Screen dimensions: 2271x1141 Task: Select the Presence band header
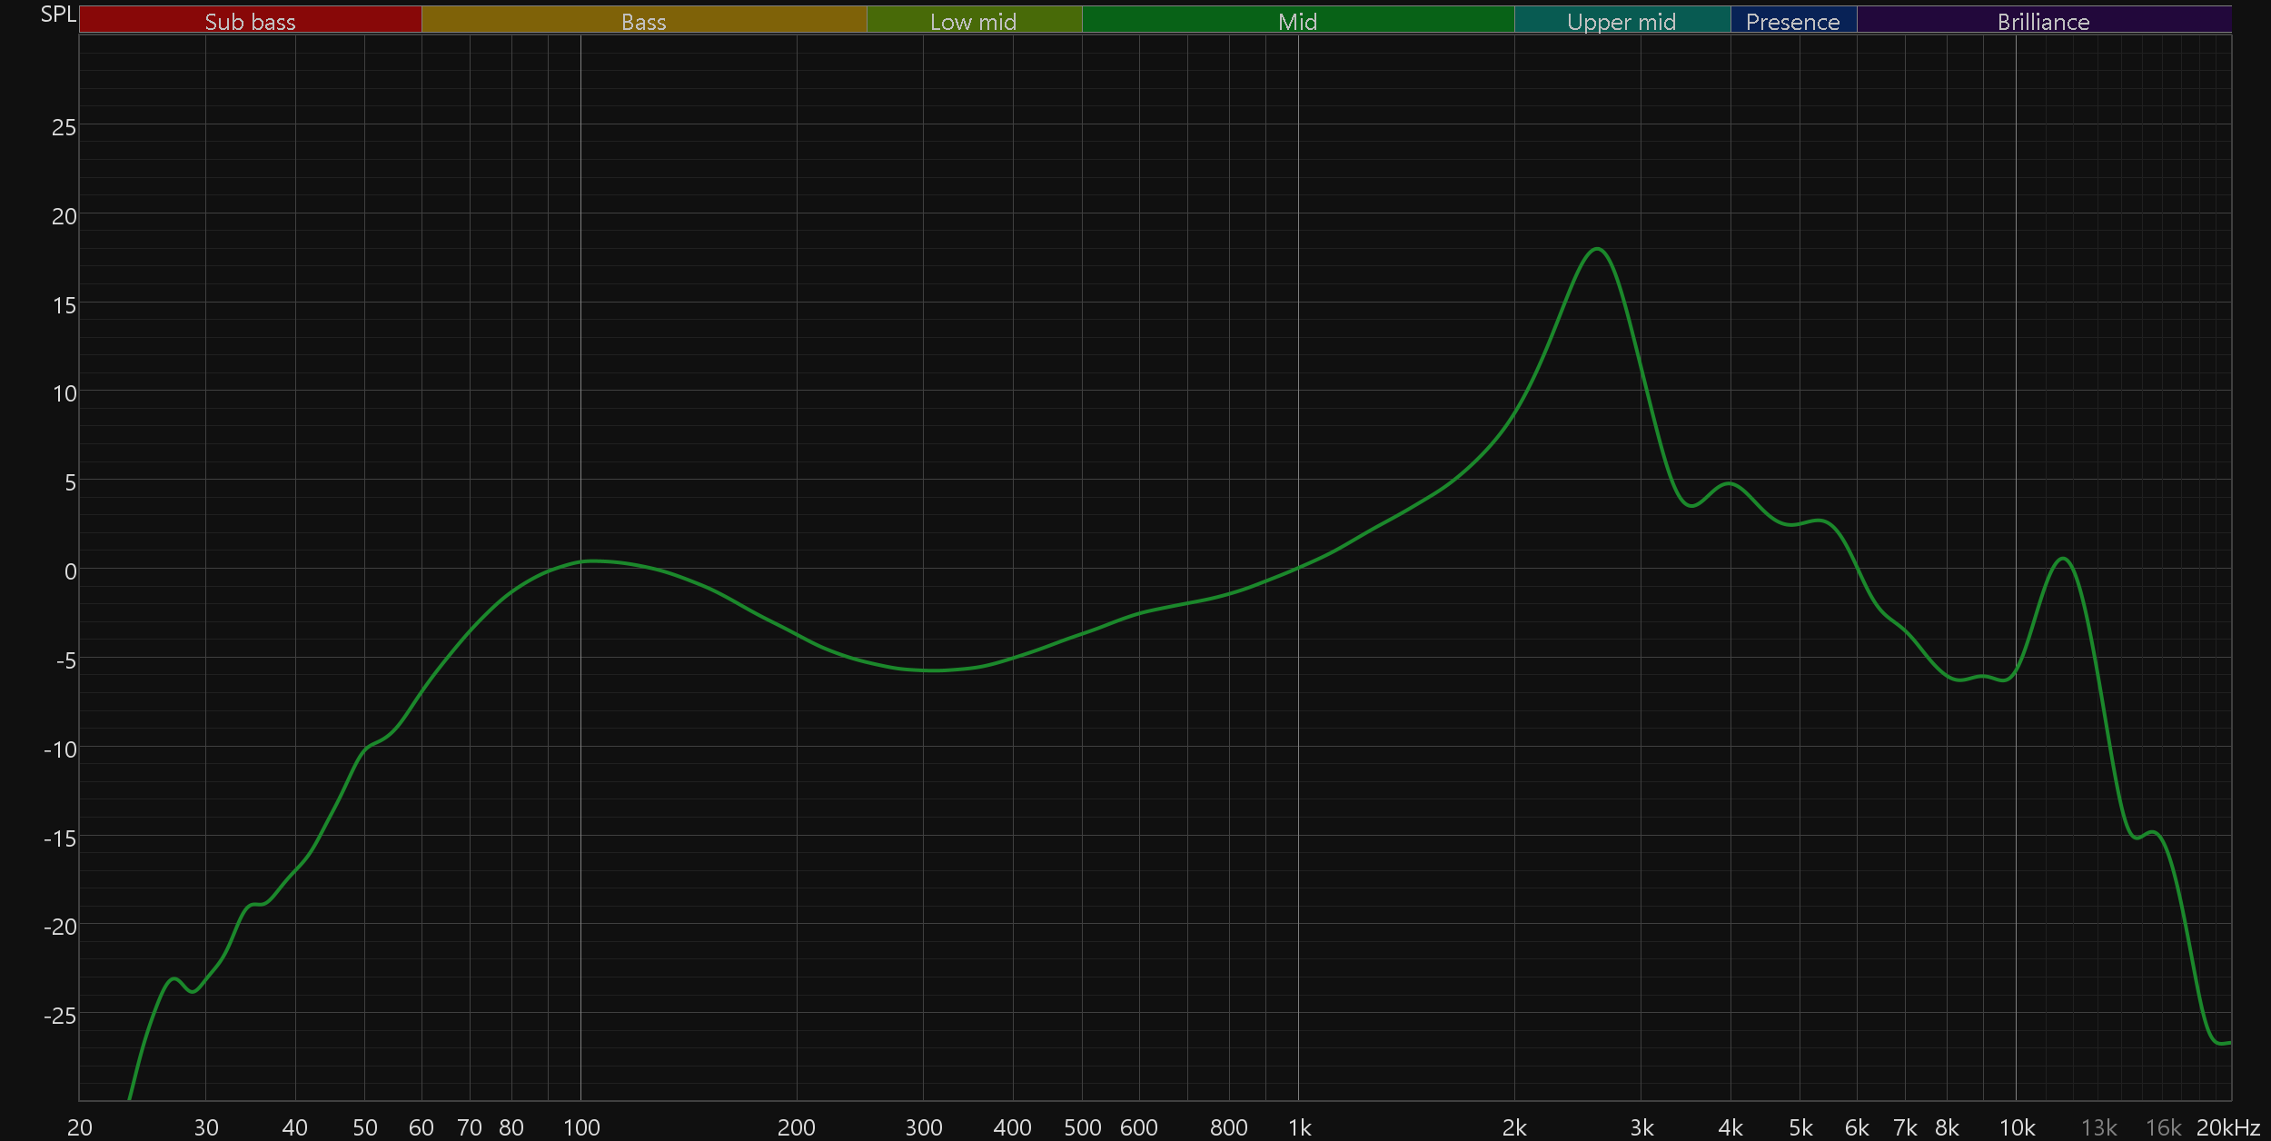coord(1792,21)
